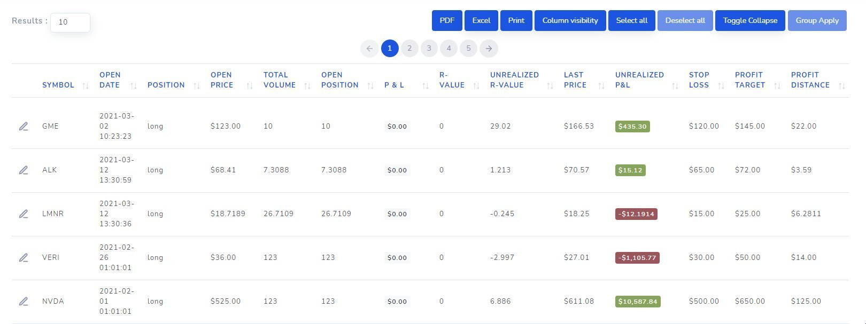The width and height of the screenshot is (866, 324).
Task: Edit the VERI row with pencil icon
Action: pos(24,258)
